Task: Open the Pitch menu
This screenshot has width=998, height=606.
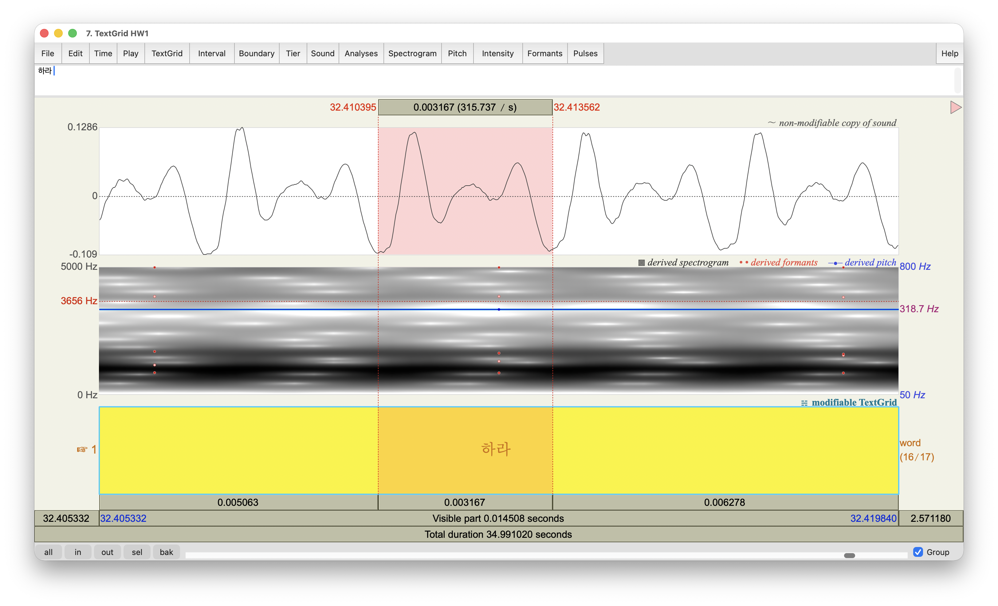Action: point(457,53)
